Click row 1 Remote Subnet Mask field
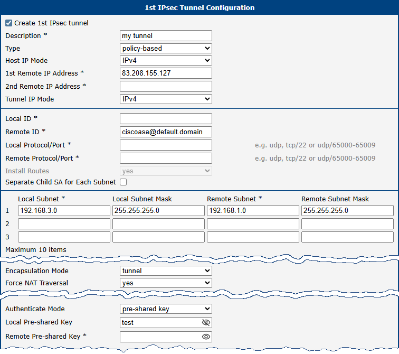This screenshot has width=399, height=354. coord(348,211)
